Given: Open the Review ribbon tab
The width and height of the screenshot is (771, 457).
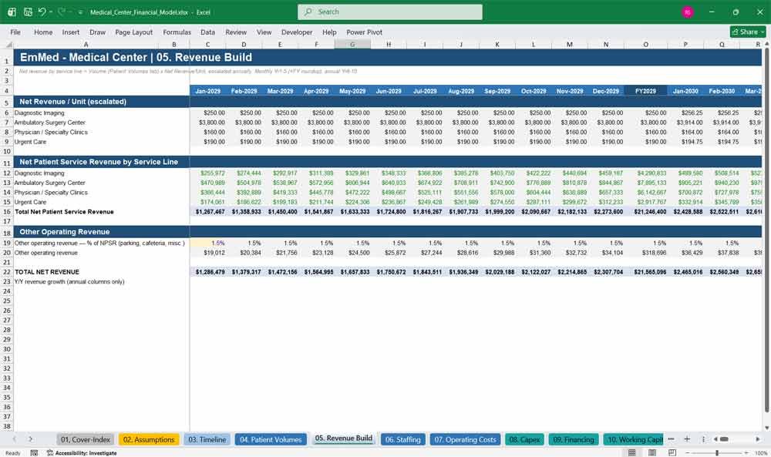Looking at the screenshot, I should [236, 32].
